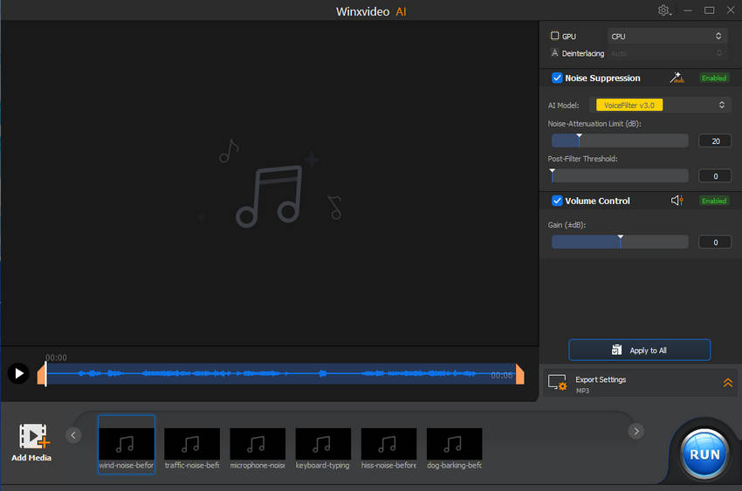Click Apply to All button
Image resolution: width=742 pixels, height=491 pixels.
tap(639, 351)
